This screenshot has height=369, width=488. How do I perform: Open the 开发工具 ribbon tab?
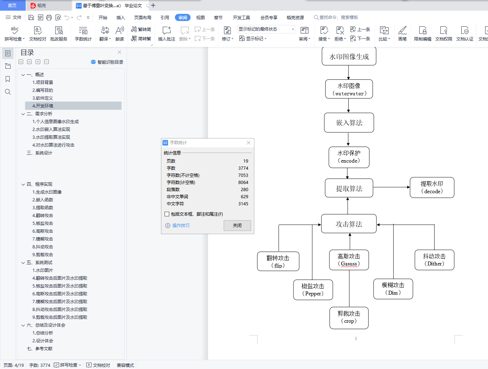point(242,17)
